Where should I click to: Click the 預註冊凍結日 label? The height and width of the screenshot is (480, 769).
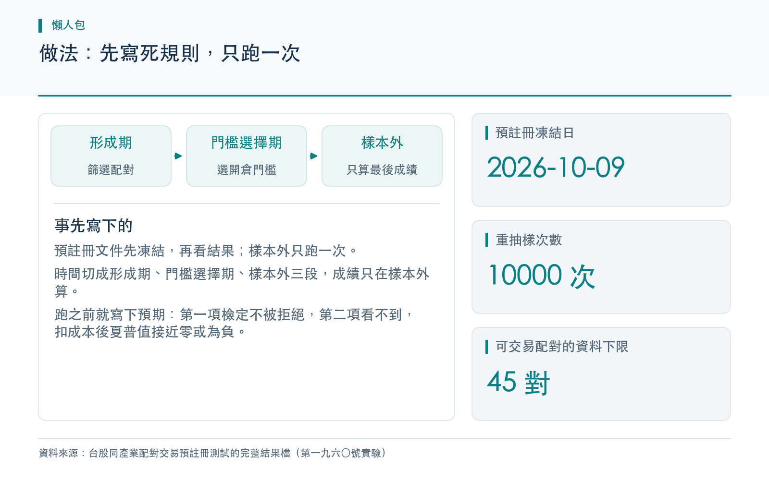click(x=534, y=133)
